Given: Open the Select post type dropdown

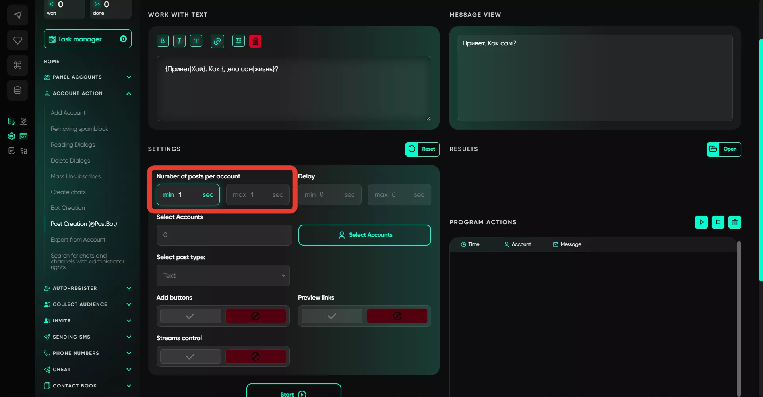Looking at the screenshot, I should click(223, 275).
